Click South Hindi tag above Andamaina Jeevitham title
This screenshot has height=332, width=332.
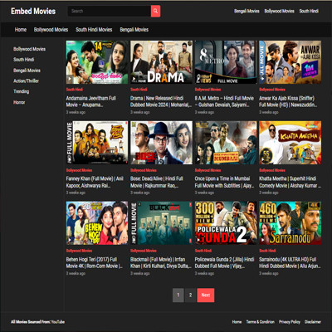[75, 90]
